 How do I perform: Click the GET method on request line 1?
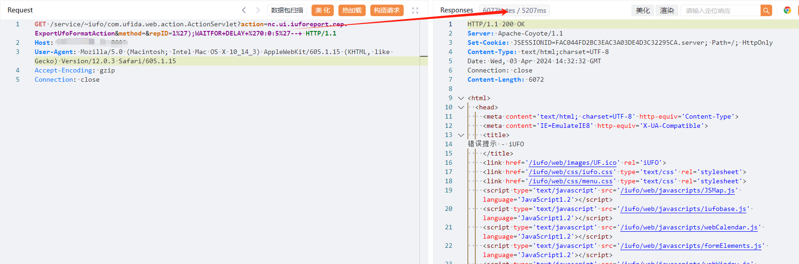pyautogui.click(x=40, y=24)
